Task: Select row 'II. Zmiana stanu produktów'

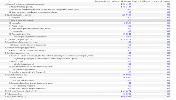Action: click(x=85, y=10)
